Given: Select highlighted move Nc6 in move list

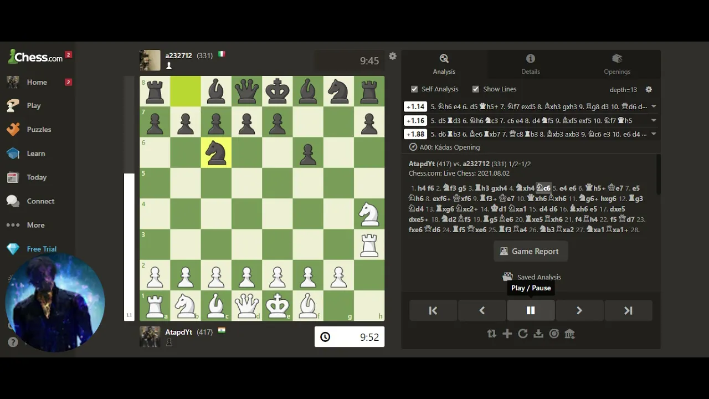Looking at the screenshot, I should pyautogui.click(x=543, y=188).
